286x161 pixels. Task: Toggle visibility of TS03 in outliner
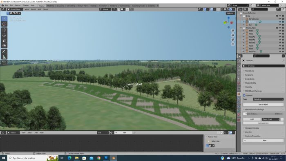click(x=280, y=46)
